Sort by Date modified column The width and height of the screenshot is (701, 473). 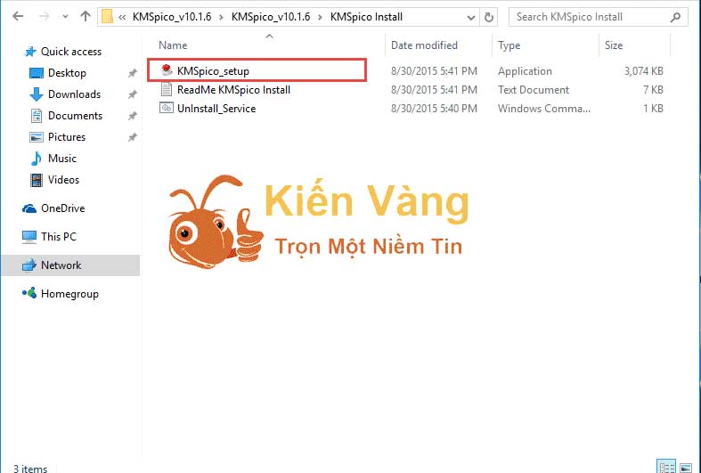pyautogui.click(x=424, y=45)
